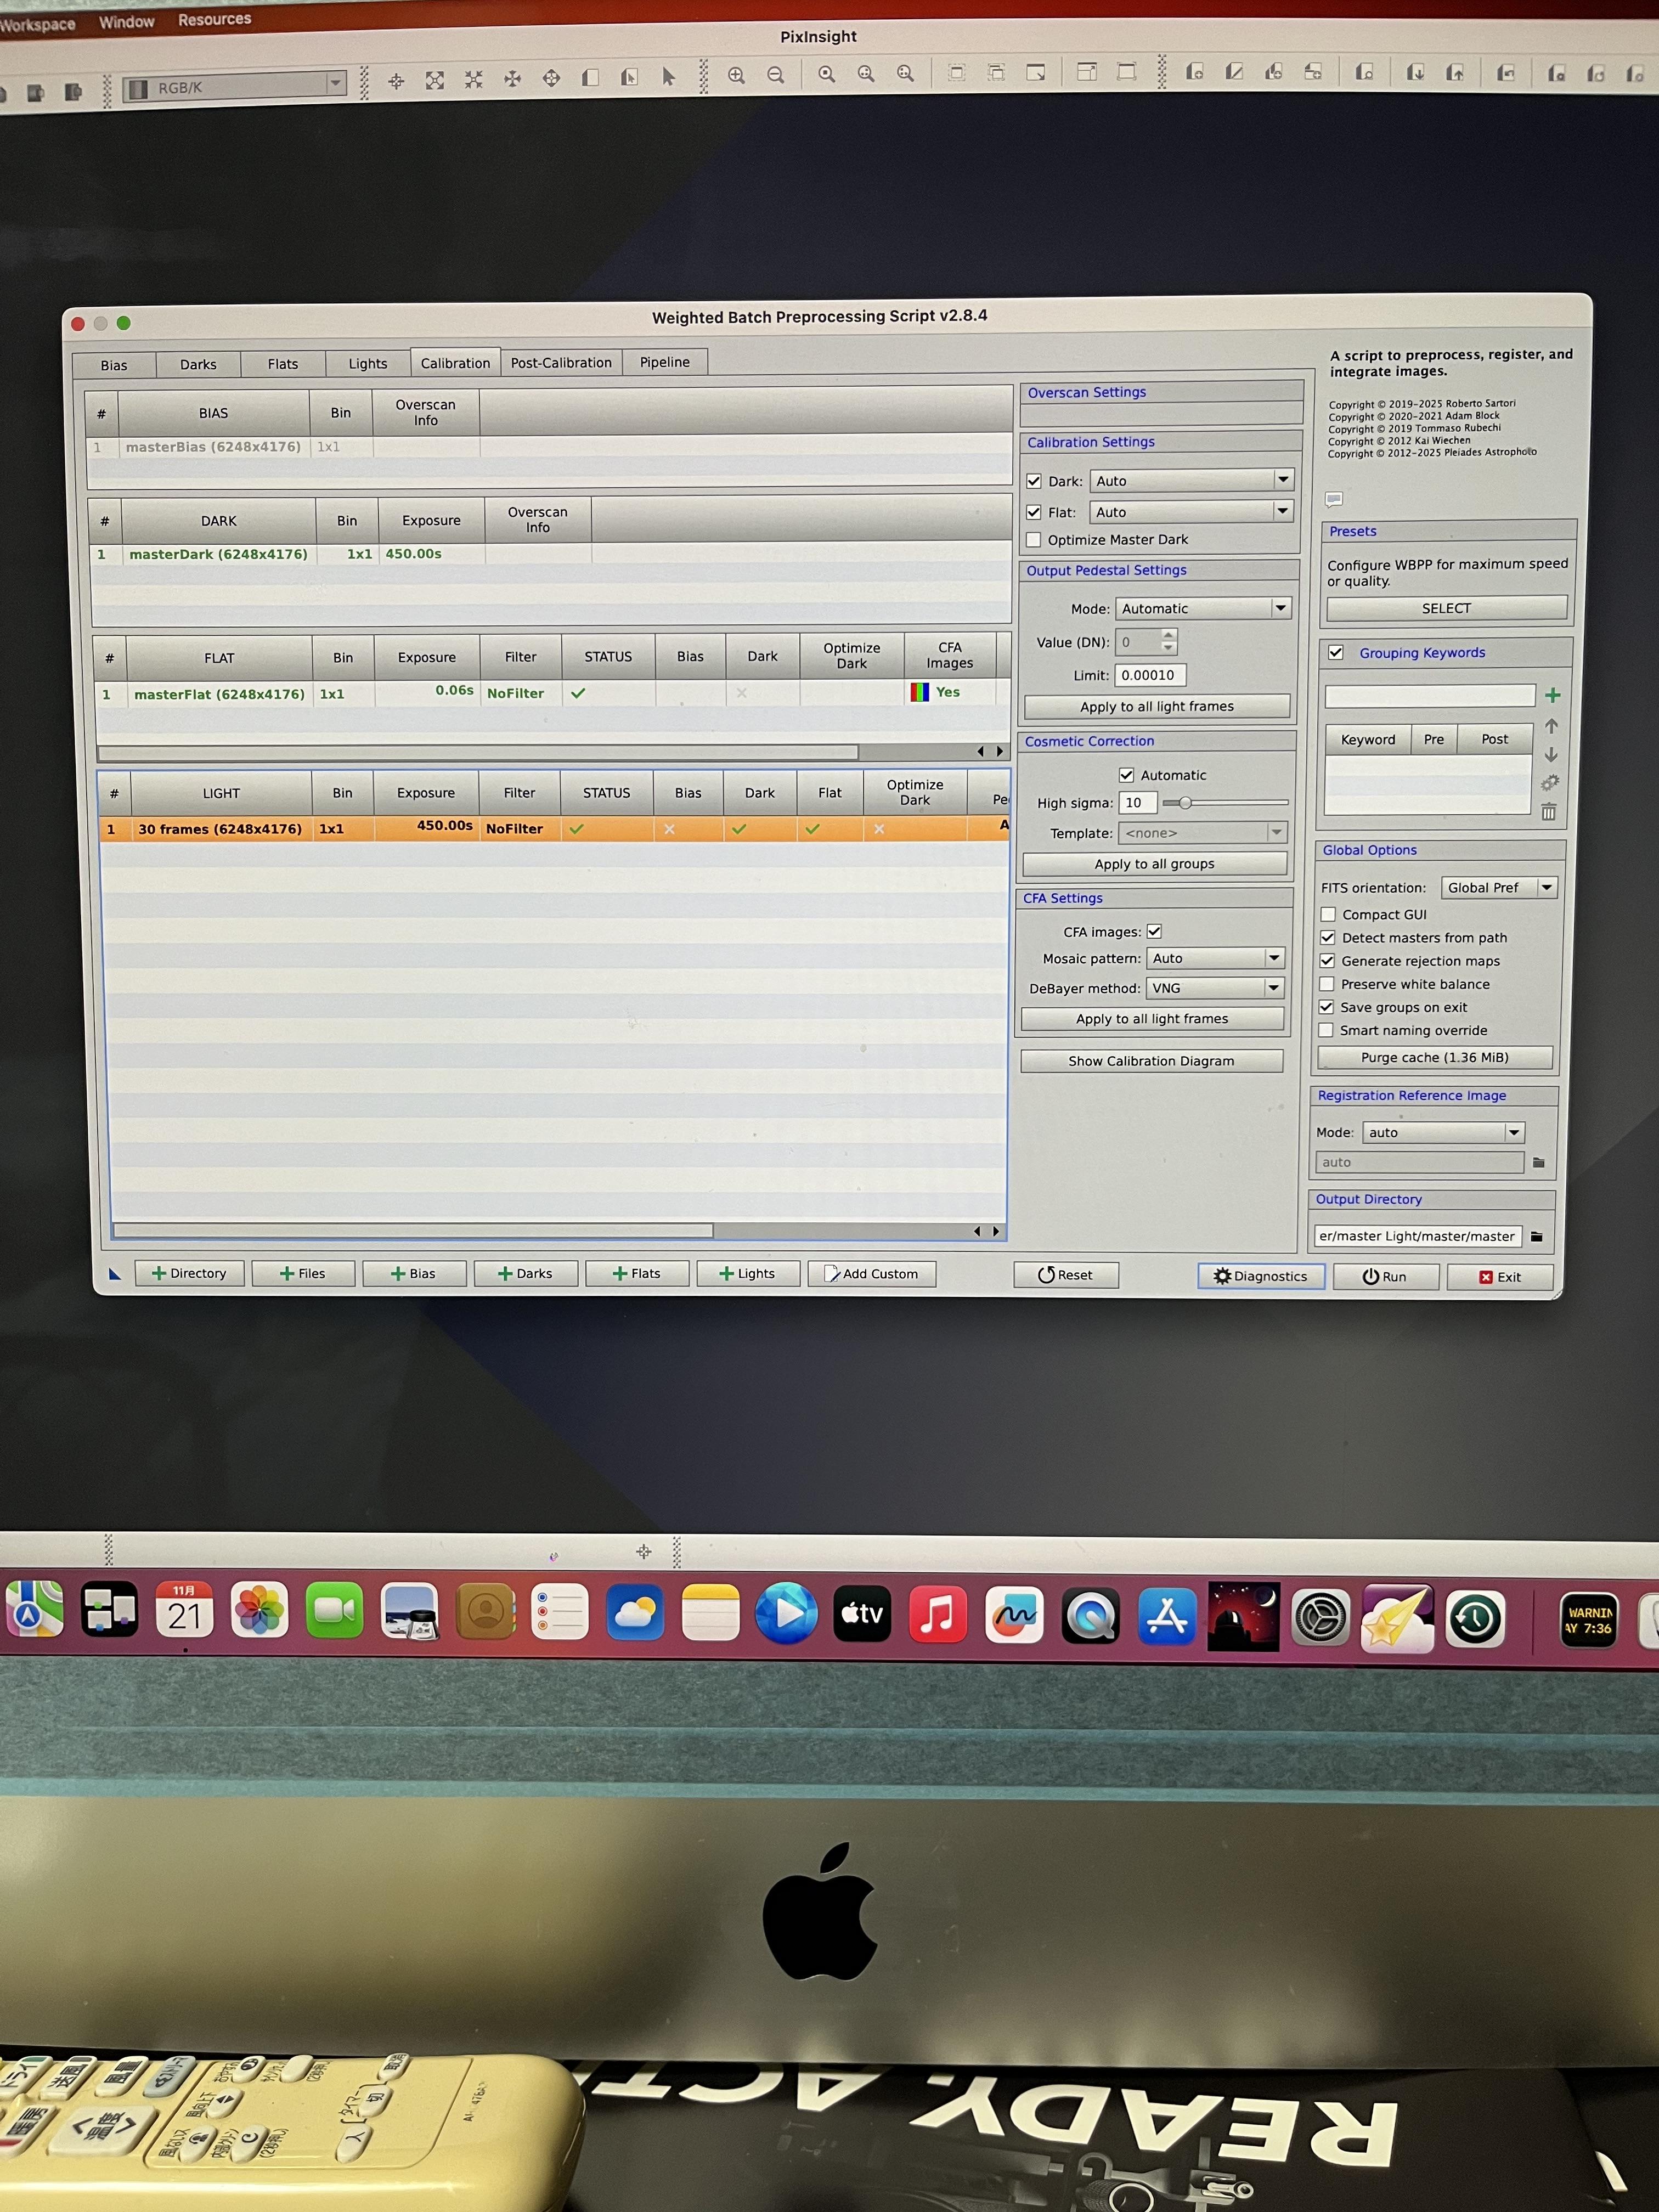Toggle Compact GUI option

click(x=1328, y=914)
